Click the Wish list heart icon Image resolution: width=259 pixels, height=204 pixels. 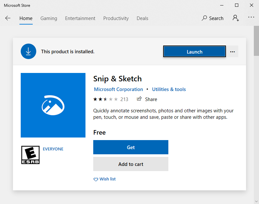(x=96, y=179)
